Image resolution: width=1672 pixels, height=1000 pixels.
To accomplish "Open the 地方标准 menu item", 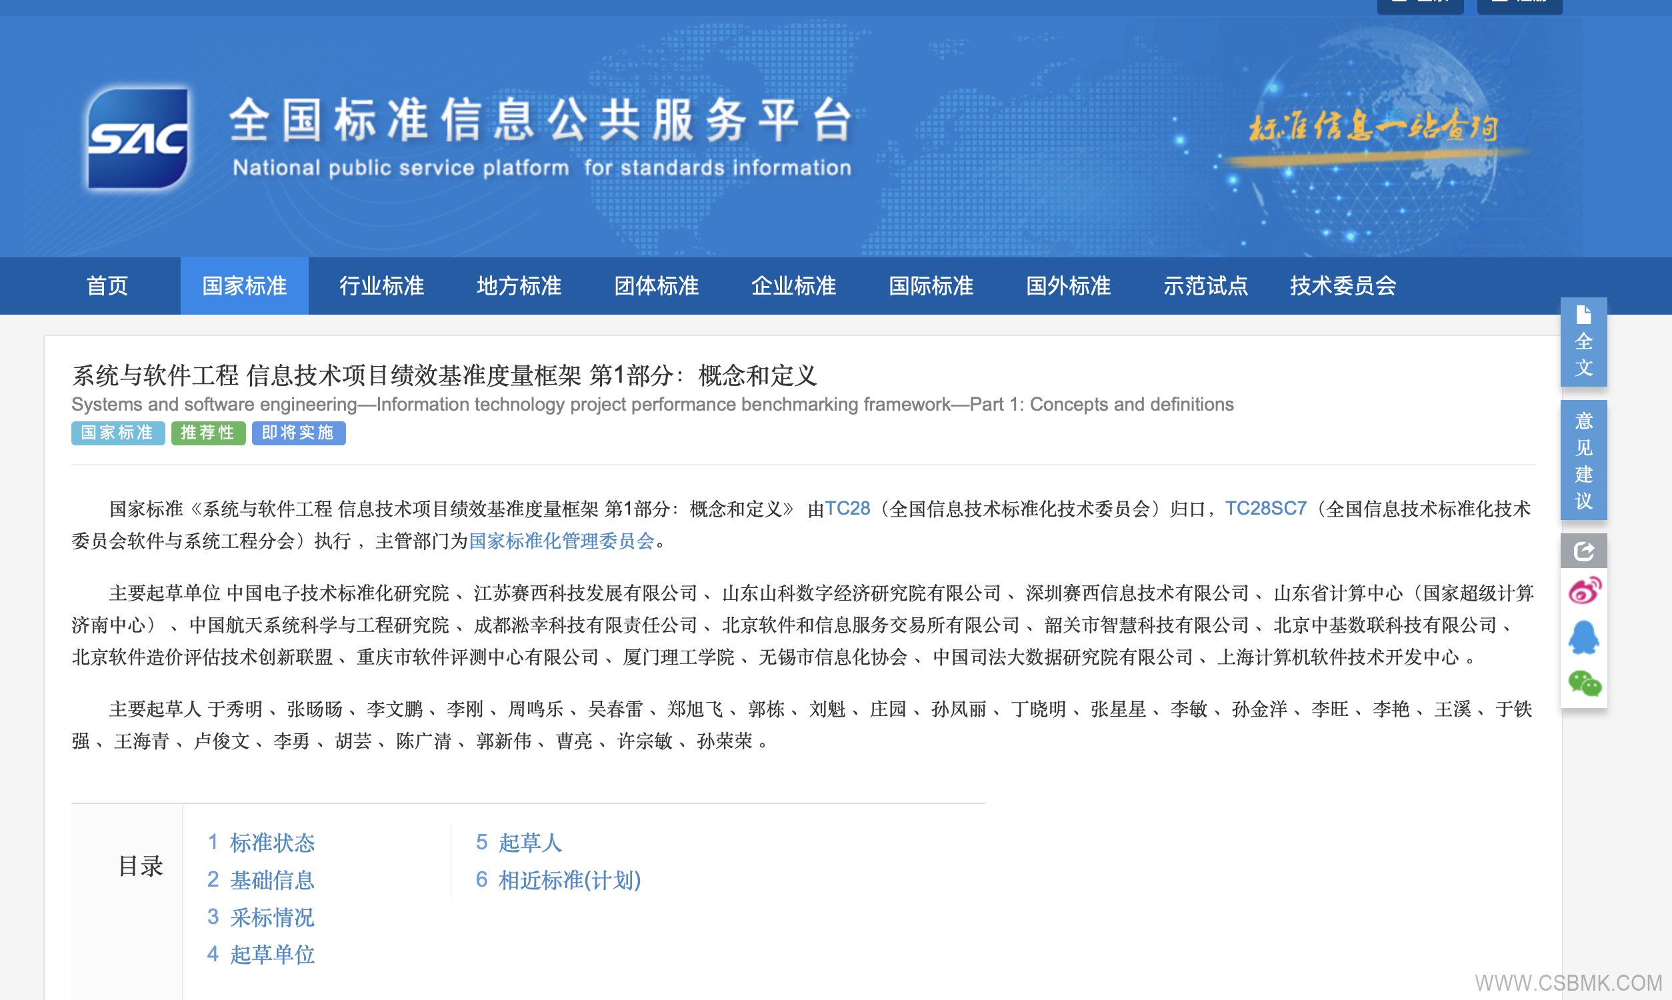I will (x=519, y=286).
